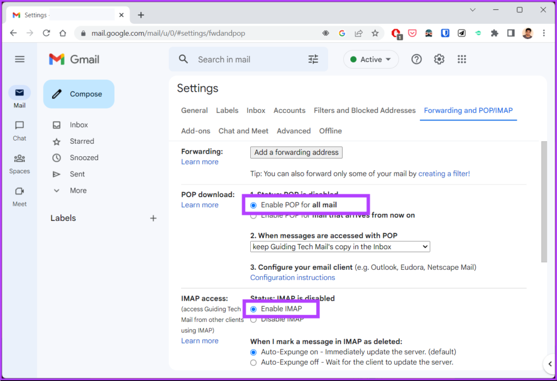Screen dimensions: 557x381
Task: Open the Mail section in sidebar
Action: coord(20,98)
